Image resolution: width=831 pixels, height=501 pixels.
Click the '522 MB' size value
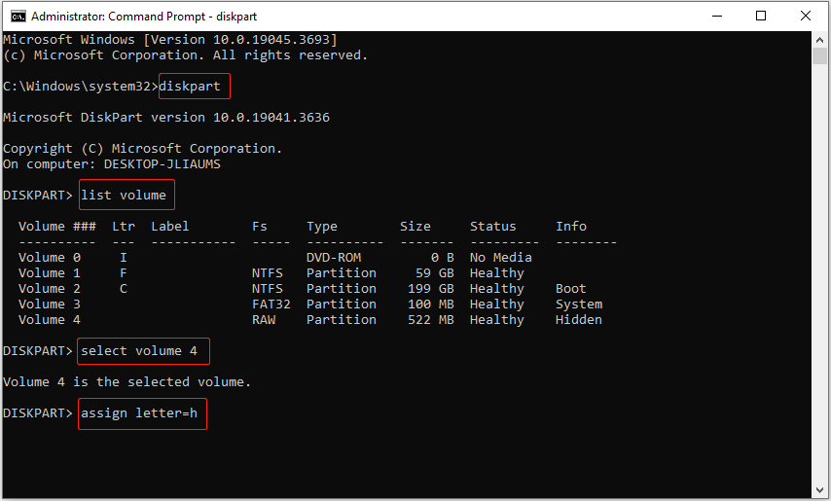tap(431, 320)
